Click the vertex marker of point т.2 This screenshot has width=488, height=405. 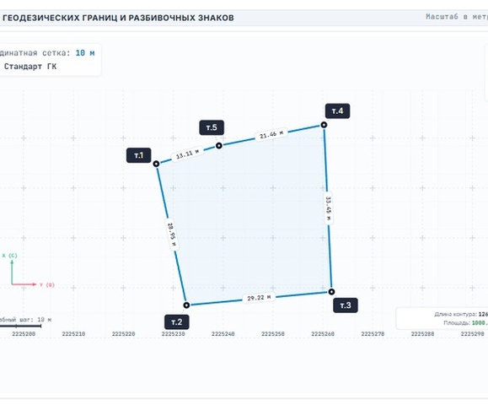(186, 305)
